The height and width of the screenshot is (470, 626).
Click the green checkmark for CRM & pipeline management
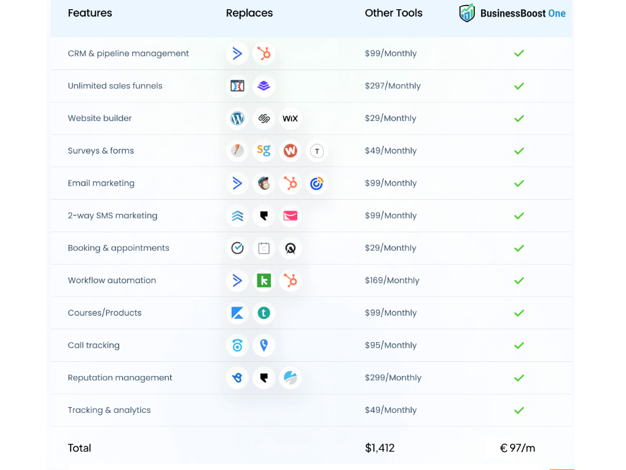(x=519, y=53)
